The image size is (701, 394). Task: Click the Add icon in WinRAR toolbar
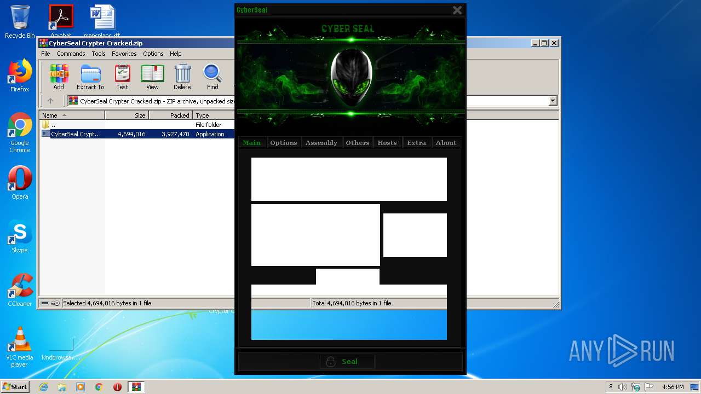[x=59, y=77]
